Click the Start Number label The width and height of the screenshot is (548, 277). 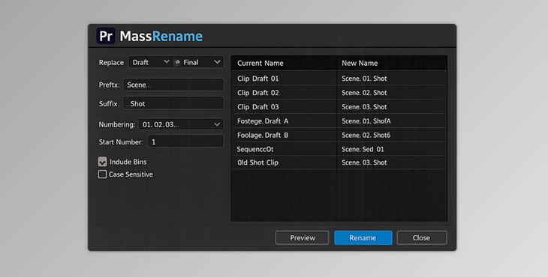coord(121,141)
